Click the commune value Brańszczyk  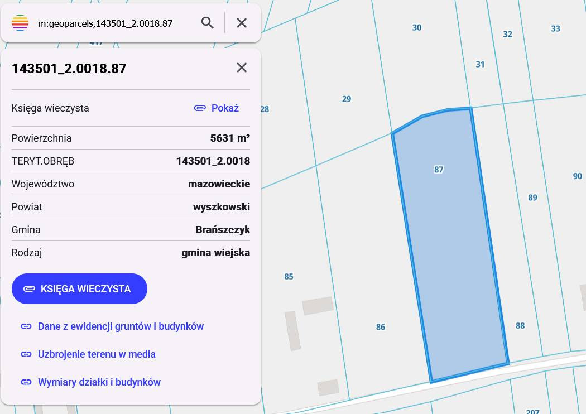tap(223, 229)
